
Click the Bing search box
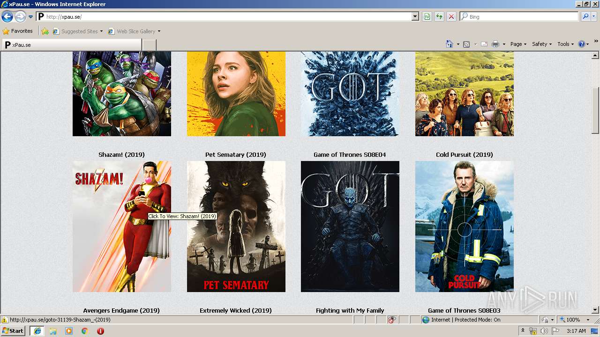(519, 16)
